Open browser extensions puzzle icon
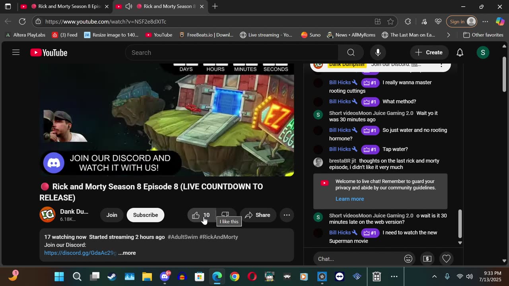The image size is (509, 286). point(408,21)
